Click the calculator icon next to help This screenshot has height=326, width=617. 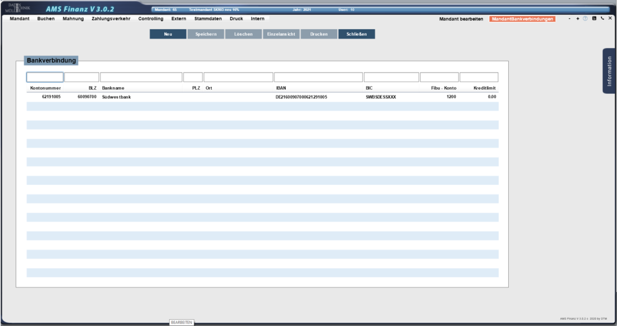coord(594,18)
